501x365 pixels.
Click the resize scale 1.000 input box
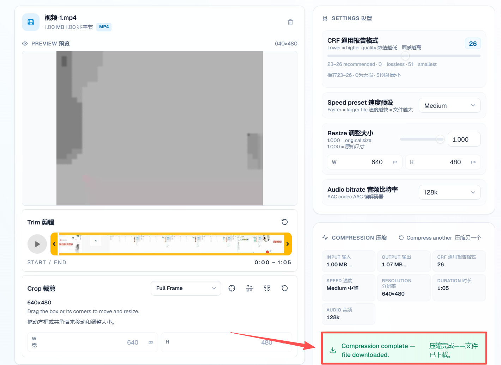[464, 140]
